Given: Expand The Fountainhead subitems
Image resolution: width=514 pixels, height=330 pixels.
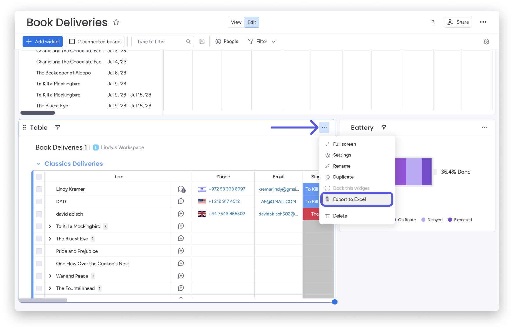Looking at the screenshot, I should tap(50, 288).
